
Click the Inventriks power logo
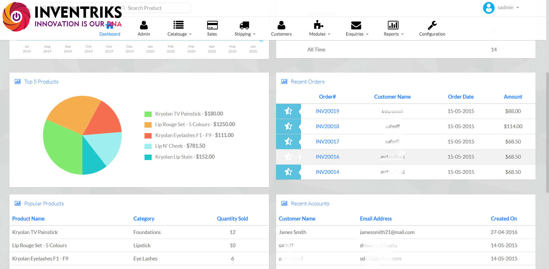pyautogui.click(x=17, y=17)
